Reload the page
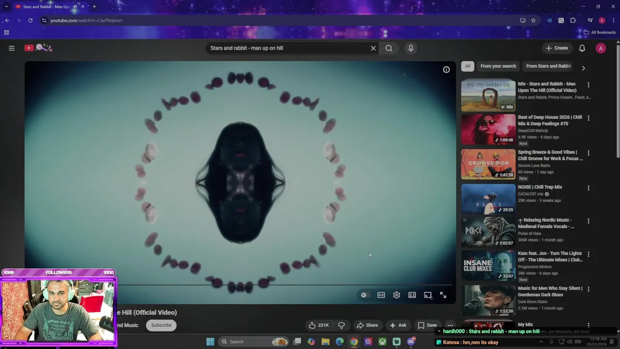The width and height of the screenshot is (620, 349). pos(30,20)
